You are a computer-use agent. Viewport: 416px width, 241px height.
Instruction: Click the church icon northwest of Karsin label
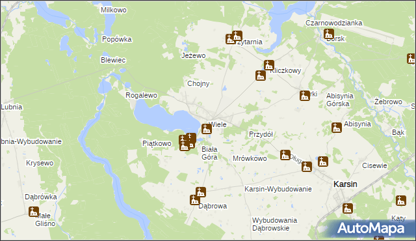tap(323, 162)
